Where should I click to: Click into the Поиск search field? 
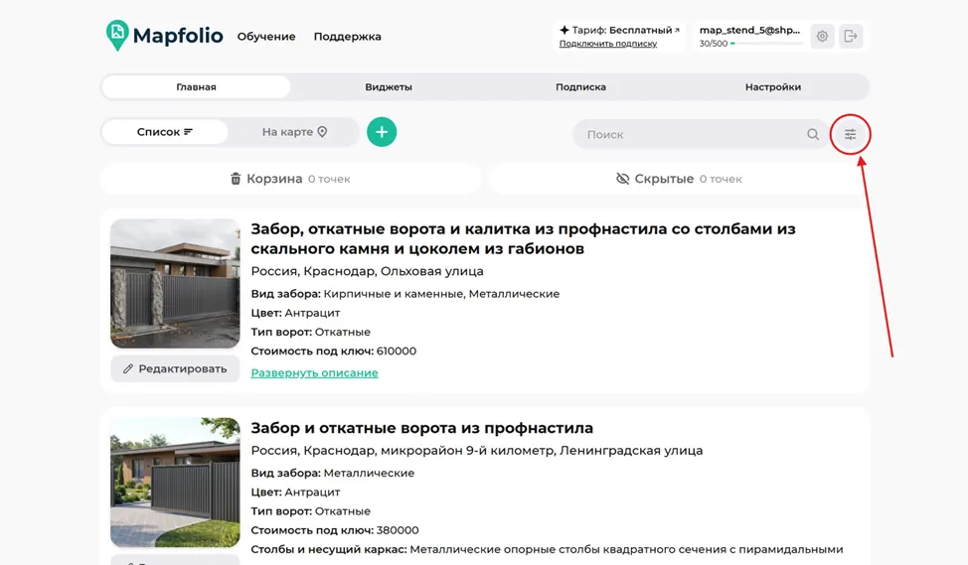[692, 134]
